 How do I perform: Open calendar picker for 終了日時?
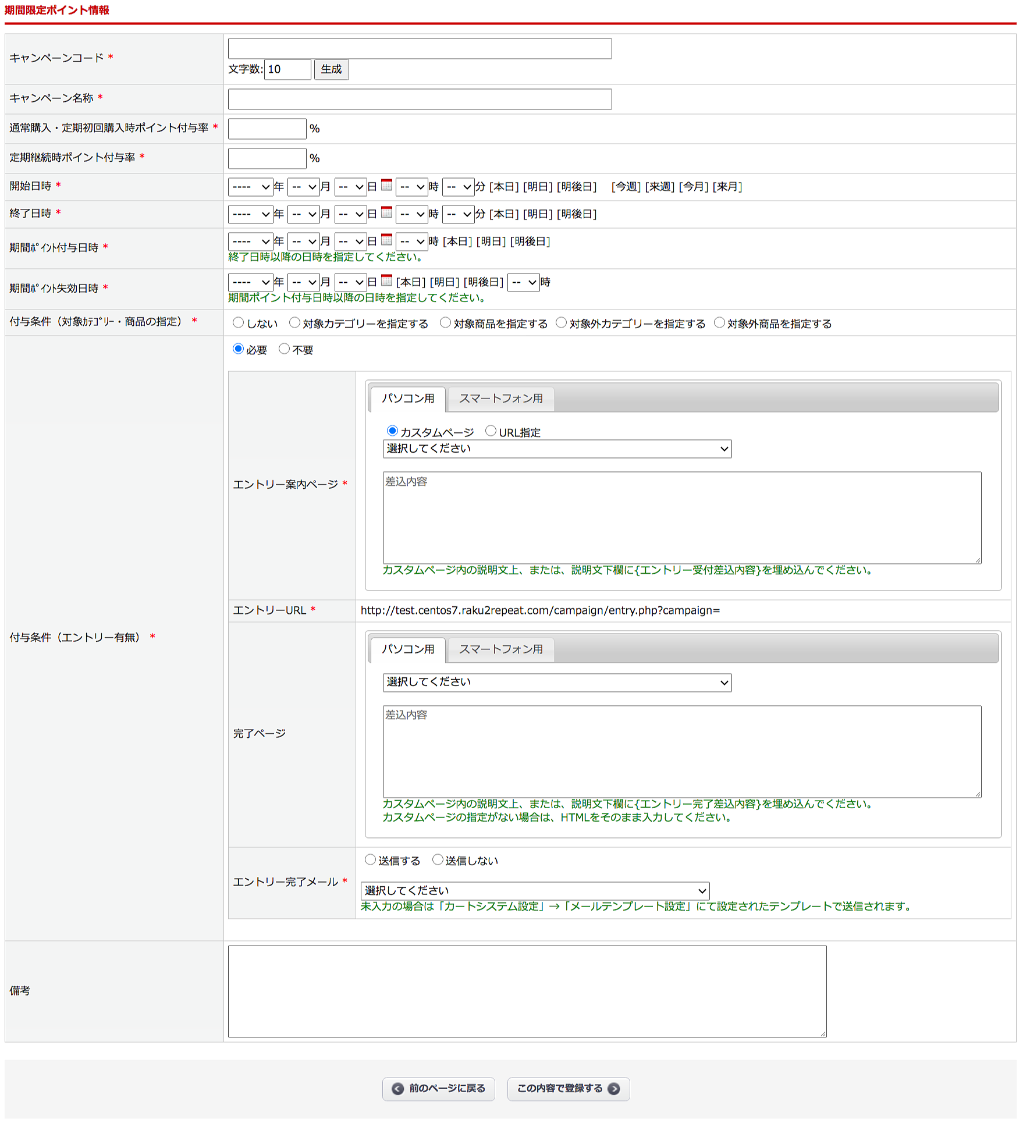(386, 213)
